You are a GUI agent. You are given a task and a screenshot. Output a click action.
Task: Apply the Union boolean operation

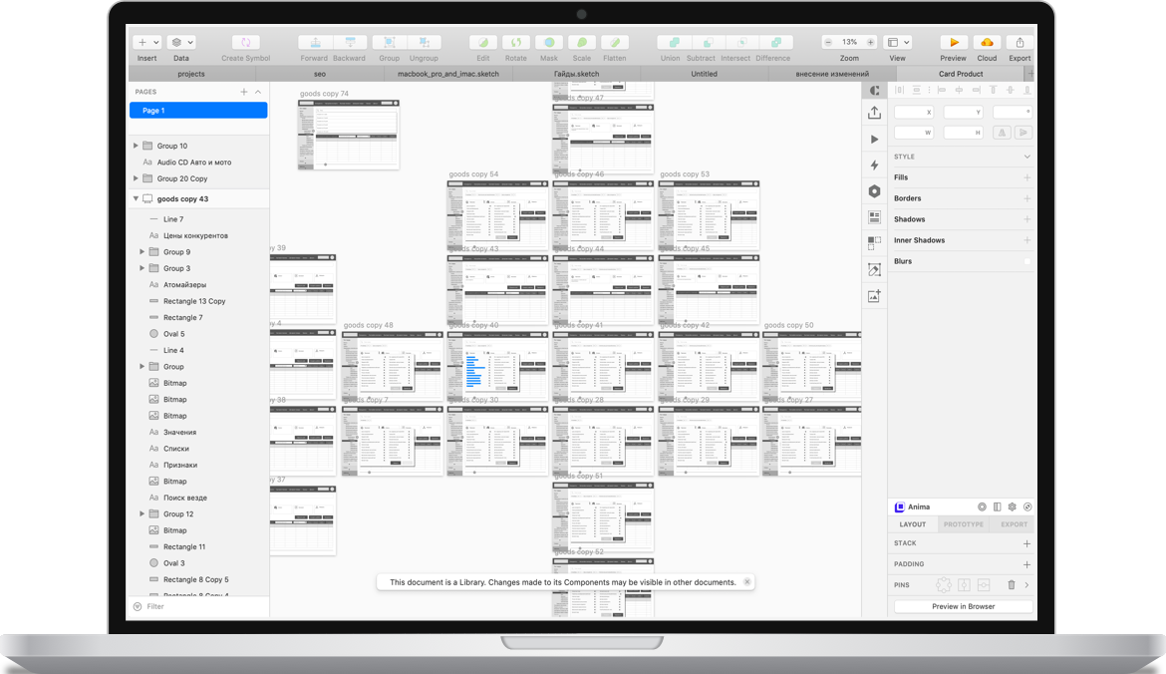point(675,43)
